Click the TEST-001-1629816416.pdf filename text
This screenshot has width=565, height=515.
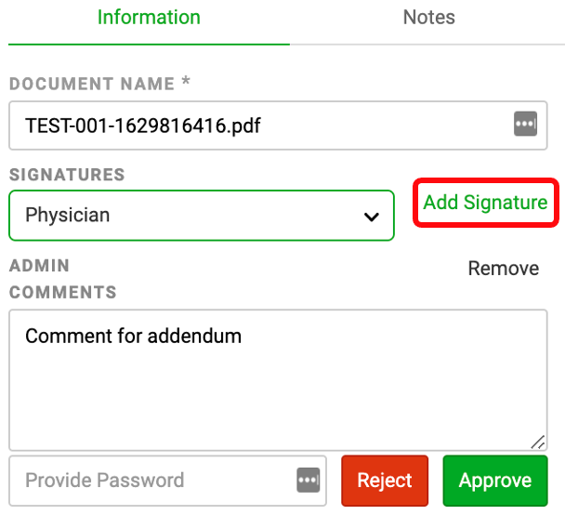[143, 125]
